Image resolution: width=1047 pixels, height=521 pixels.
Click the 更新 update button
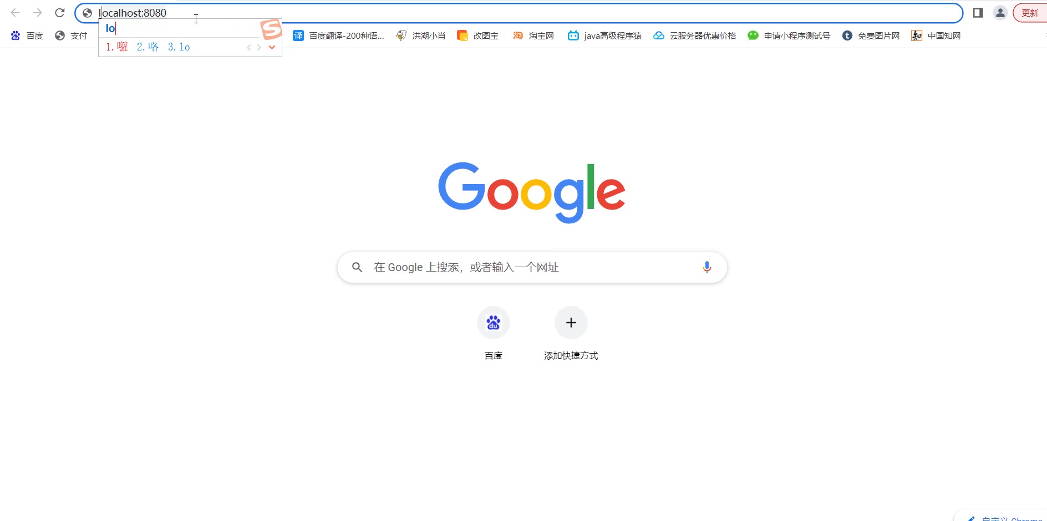(x=1030, y=13)
